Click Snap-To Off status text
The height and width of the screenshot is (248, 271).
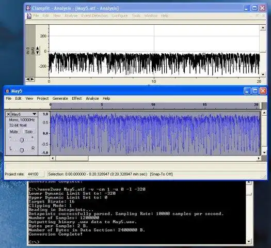click(x=161, y=174)
